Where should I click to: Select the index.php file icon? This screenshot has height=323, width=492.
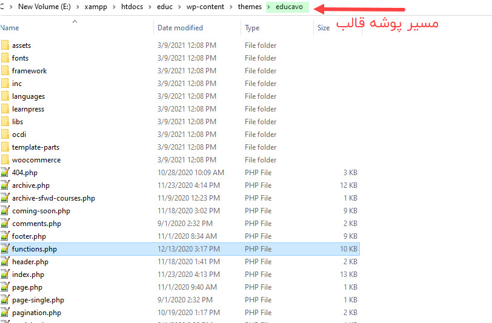tap(5, 274)
